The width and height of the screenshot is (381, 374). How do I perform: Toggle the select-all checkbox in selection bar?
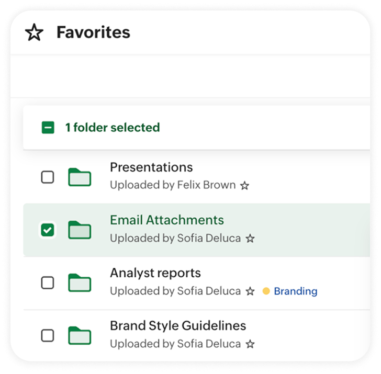pyautogui.click(x=48, y=127)
